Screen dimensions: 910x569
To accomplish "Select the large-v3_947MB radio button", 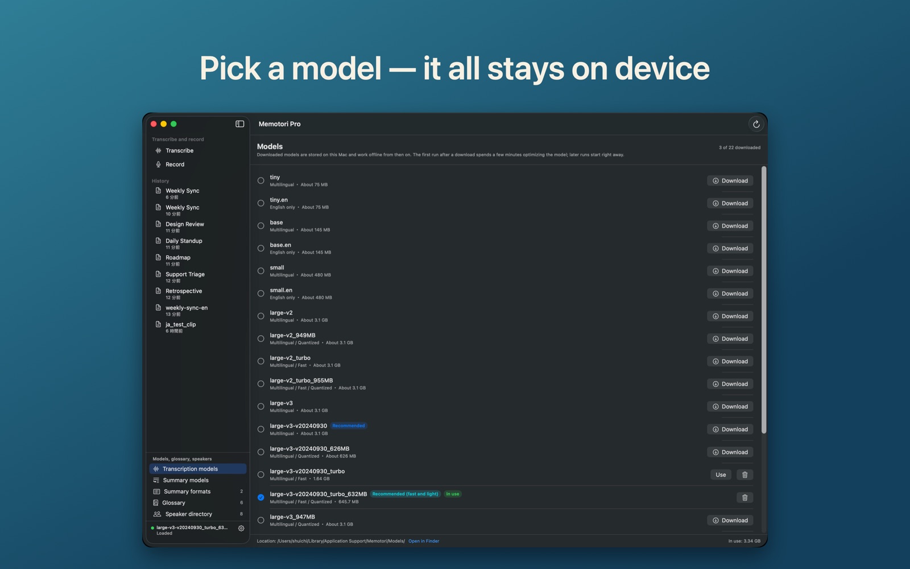I will click(x=260, y=520).
